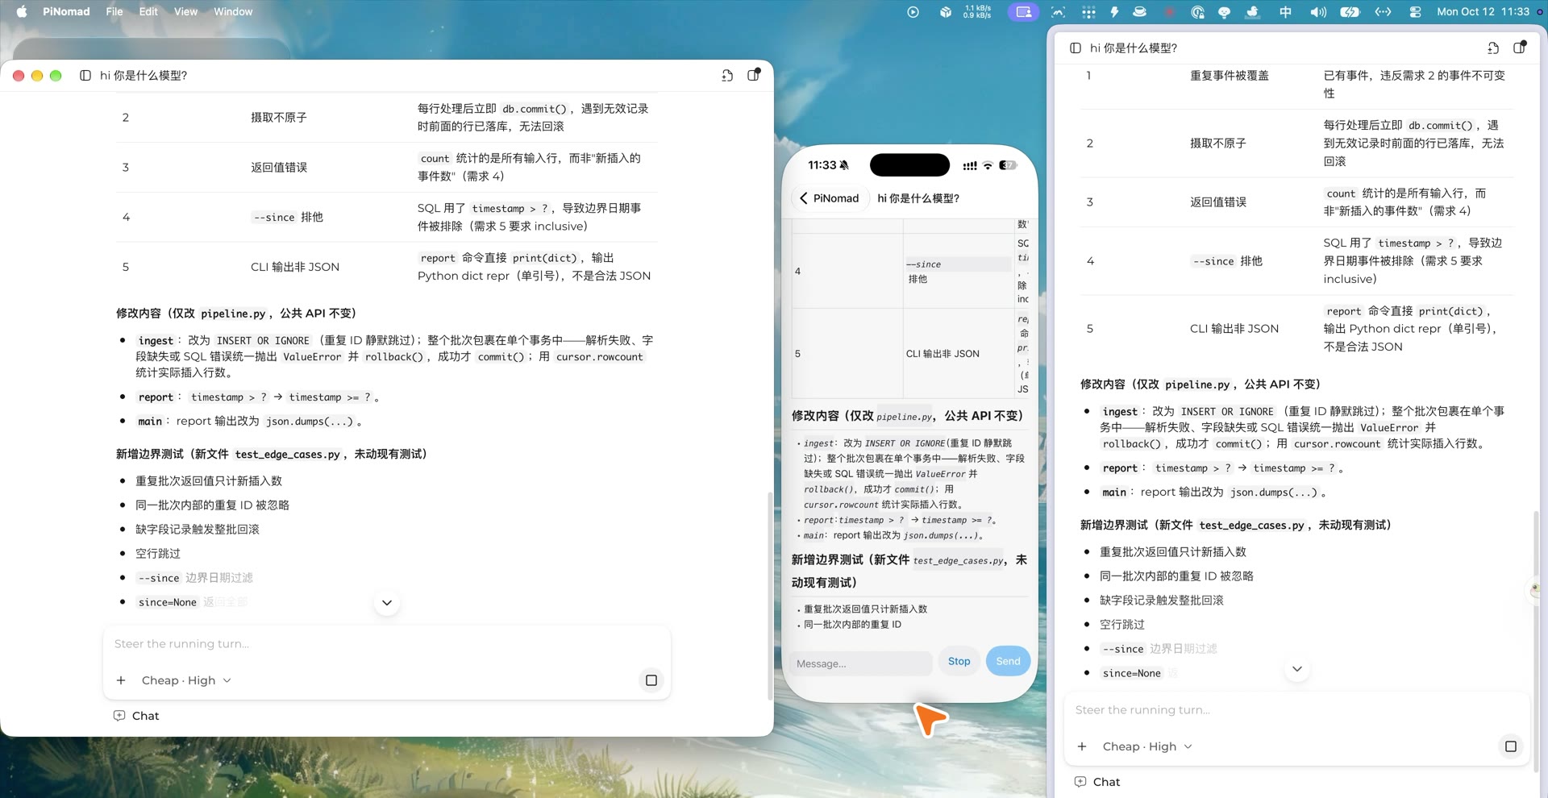1548x798 pixels.
Task: Click the stop square in left window composer
Action: click(651, 680)
